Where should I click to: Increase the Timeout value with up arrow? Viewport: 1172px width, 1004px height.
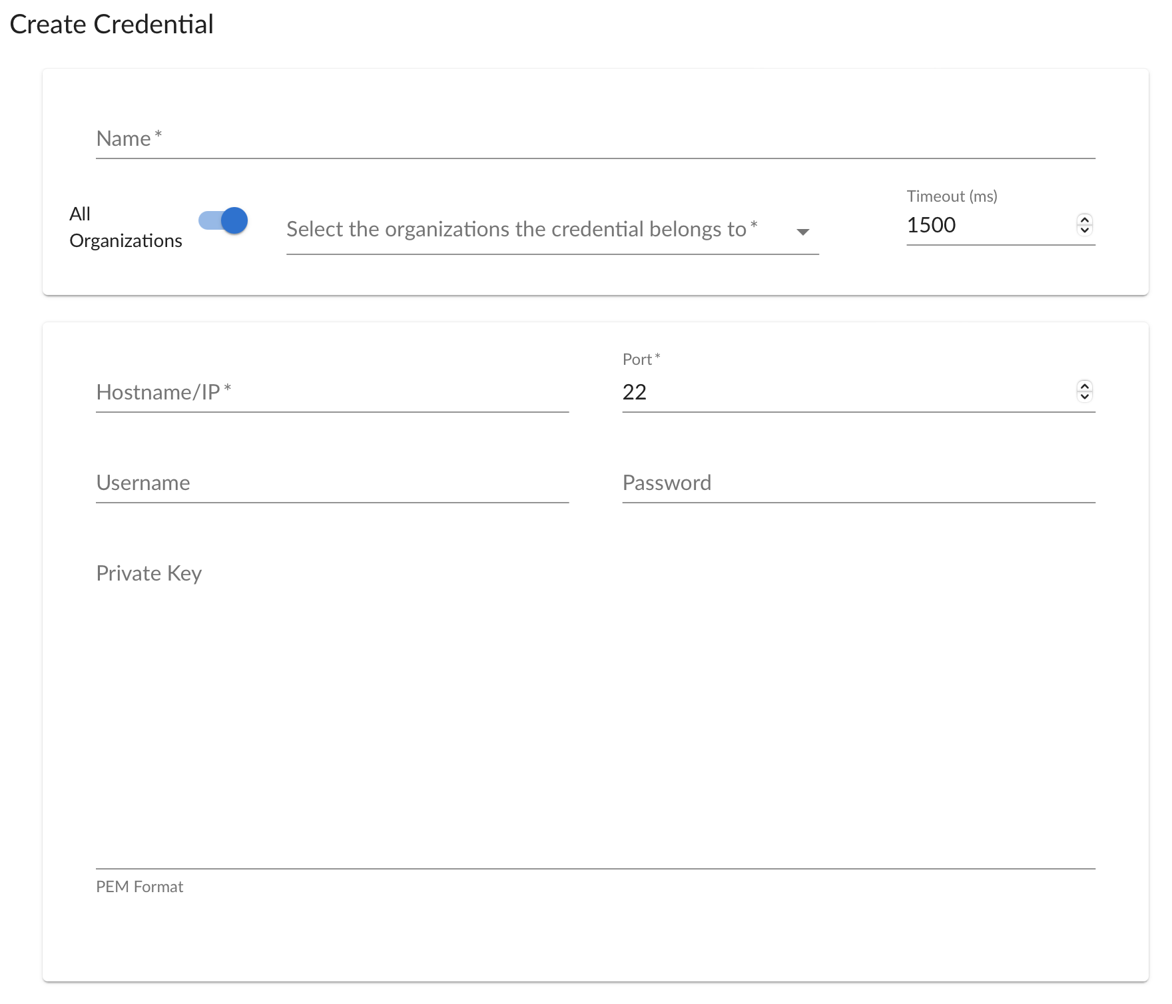point(1084,220)
